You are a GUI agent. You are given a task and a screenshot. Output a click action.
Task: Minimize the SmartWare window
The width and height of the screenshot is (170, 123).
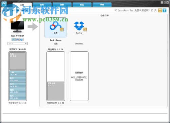162,2
